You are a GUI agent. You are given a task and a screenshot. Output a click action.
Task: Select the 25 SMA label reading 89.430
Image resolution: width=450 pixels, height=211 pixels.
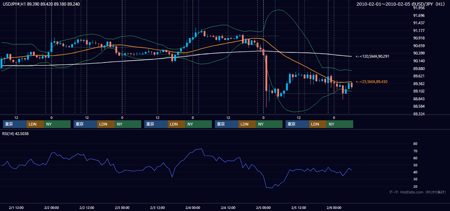[x=371, y=82]
